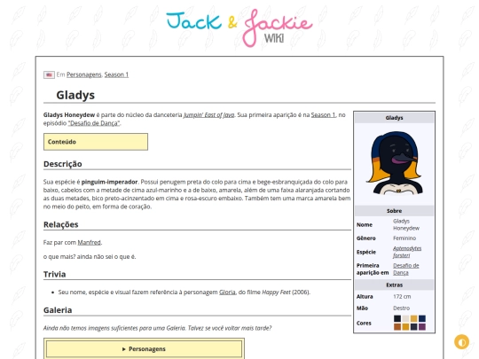Open the Aptenodytes forsteri species link
The width and height of the screenshot is (479, 359).
pyautogui.click(x=407, y=252)
